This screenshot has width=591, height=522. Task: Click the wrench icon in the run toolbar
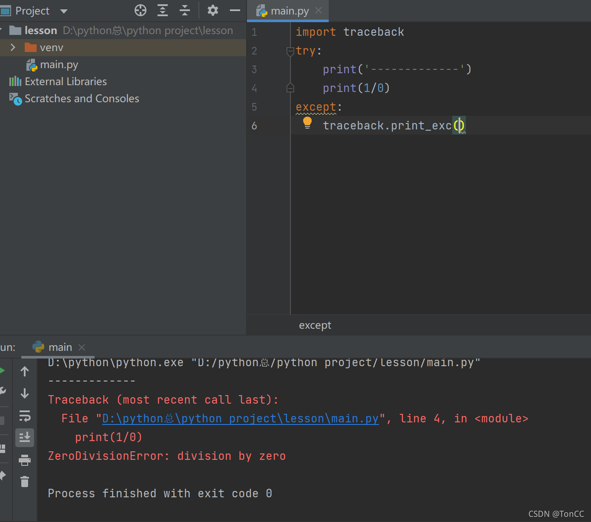[2, 391]
